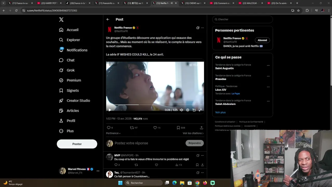Open the Pertinence sort dropdown
Viewport: 332px width, 187px height.
coord(113,133)
